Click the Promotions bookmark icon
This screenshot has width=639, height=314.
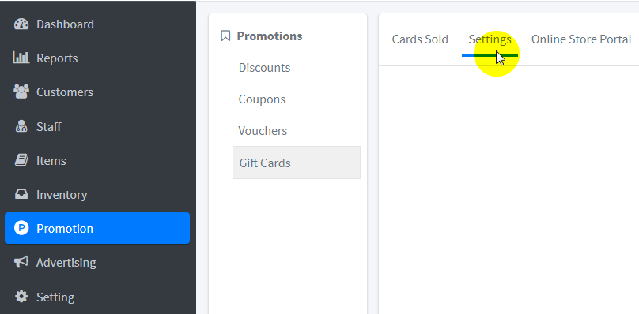coord(225,36)
